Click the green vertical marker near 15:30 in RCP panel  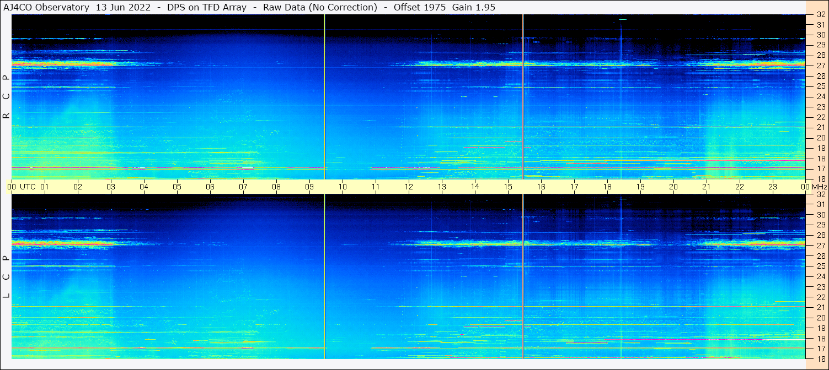pos(523,97)
